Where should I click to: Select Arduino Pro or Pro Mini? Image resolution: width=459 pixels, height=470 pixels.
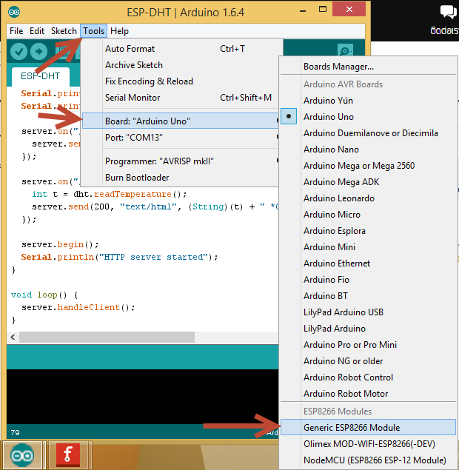tap(368, 345)
